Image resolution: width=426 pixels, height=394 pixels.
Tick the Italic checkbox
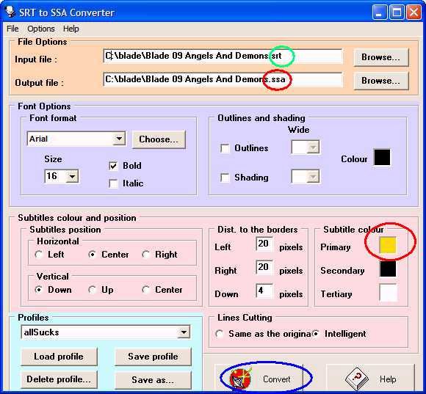113,183
